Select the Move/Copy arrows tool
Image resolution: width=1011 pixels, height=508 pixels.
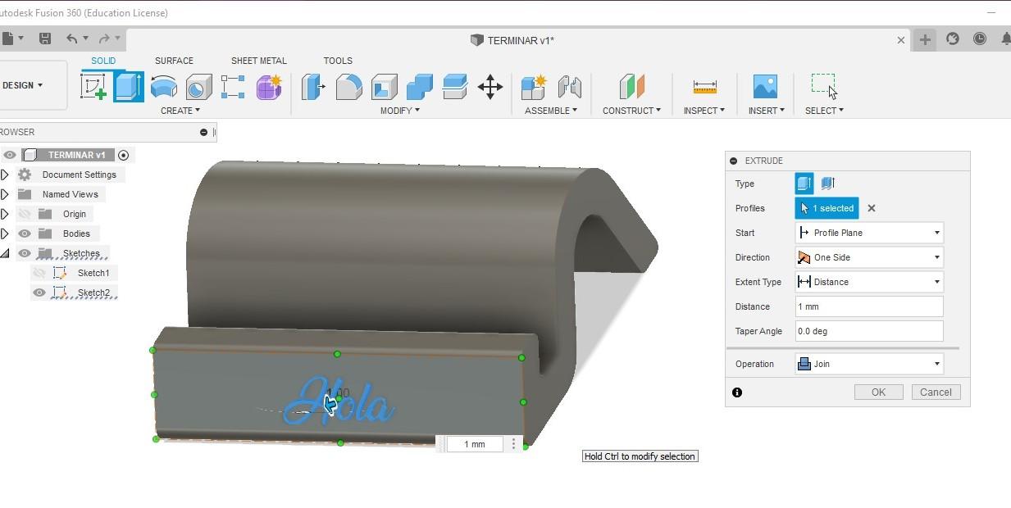490,86
